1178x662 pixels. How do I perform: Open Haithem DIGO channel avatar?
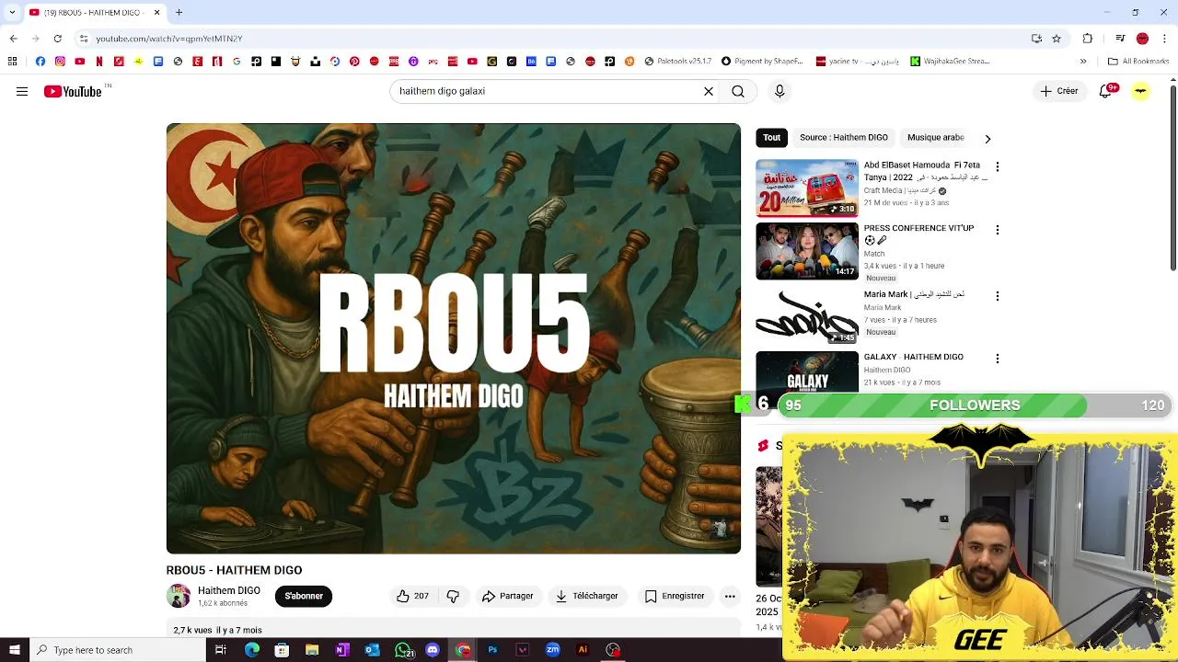(179, 596)
